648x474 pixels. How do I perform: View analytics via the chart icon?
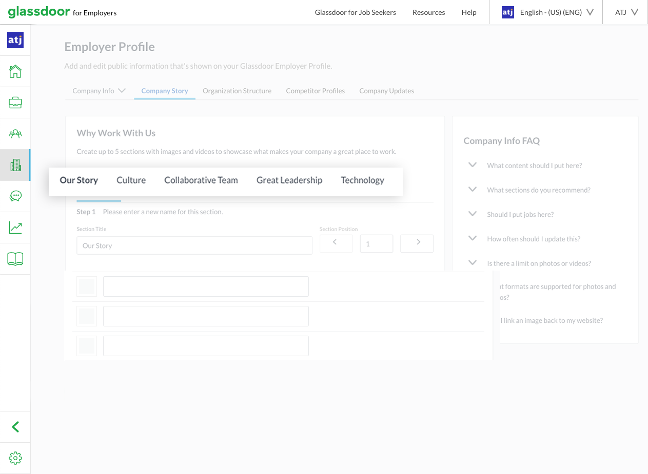pyautogui.click(x=15, y=227)
